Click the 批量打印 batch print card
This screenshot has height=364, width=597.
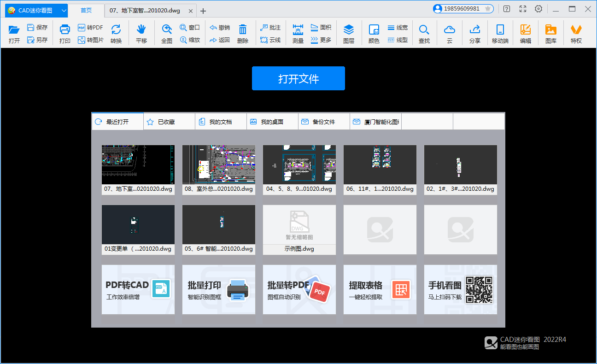pos(218,290)
